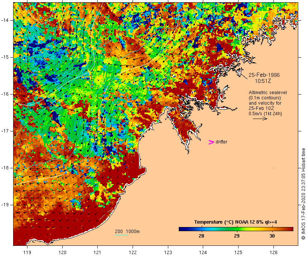The width and height of the screenshot is (308, 256).
Task: Click the '(0.1m contours)' caption line
Action: (x=265, y=98)
